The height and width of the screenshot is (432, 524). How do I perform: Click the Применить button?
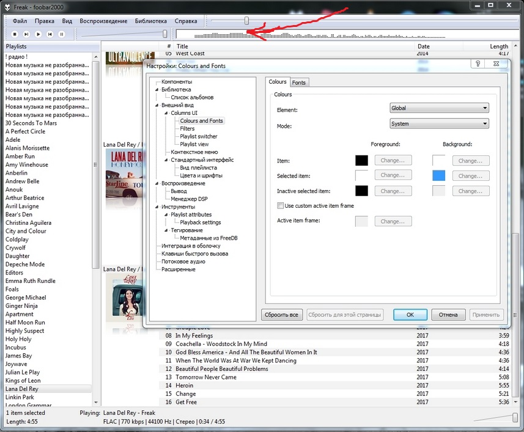coord(486,315)
